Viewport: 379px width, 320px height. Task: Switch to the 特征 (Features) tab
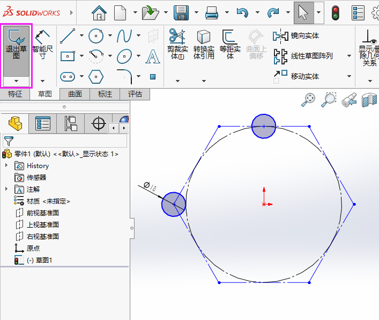pos(15,94)
